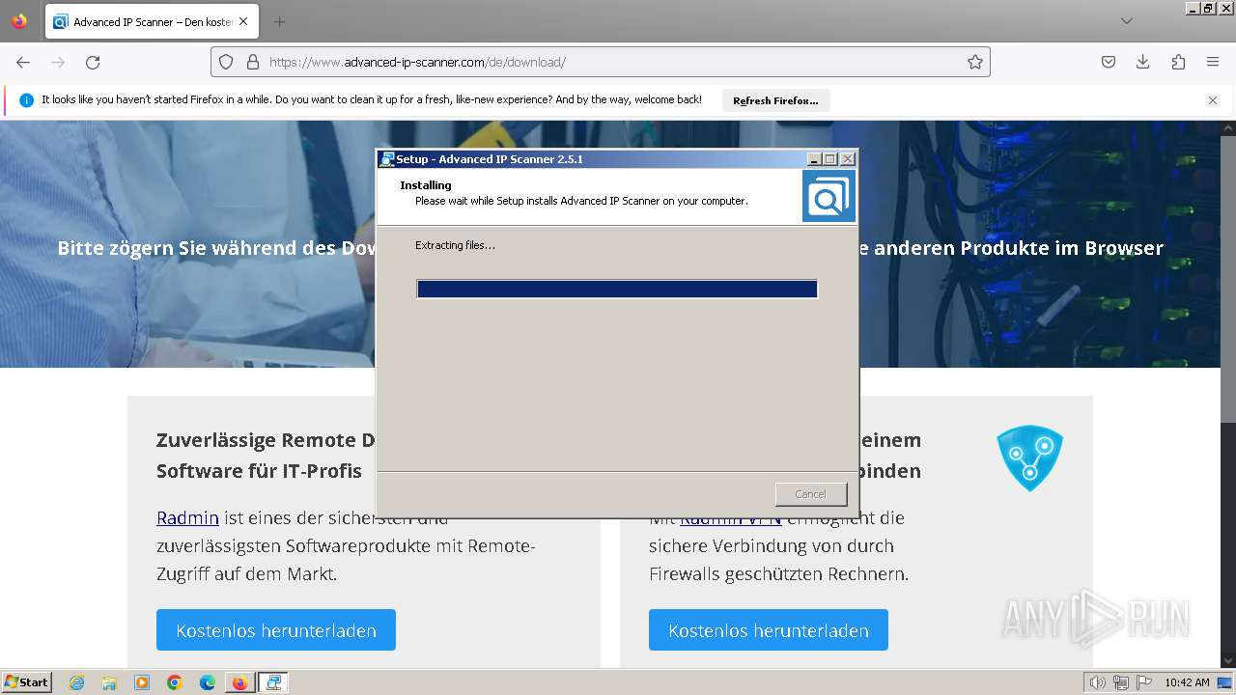Screen dimensions: 1236x695
Task: Click the Firefox taskbar button
Action: coord(240,682)
